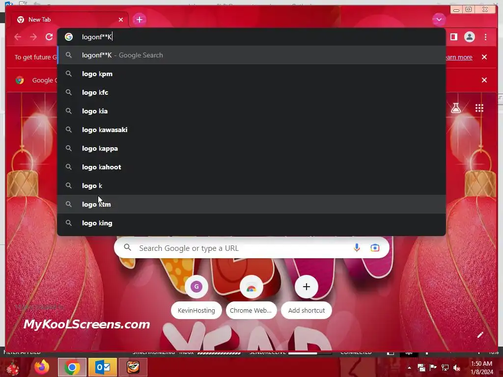Open the Action Center flag icon
This screenshot has height=377, width=503.
click(x=433, y=367)
